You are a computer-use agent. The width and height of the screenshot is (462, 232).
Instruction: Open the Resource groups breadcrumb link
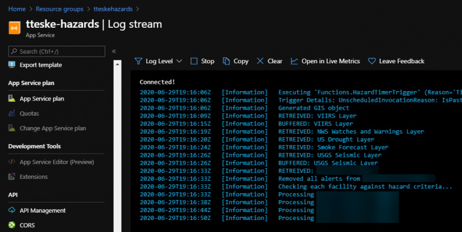coord(60,9)
